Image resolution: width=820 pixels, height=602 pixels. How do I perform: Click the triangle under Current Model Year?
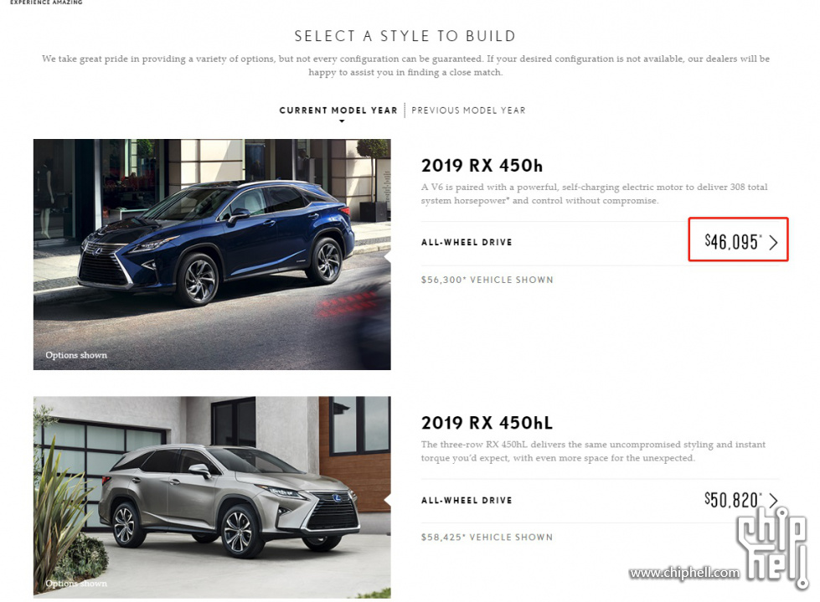click(x=342, y=121)
